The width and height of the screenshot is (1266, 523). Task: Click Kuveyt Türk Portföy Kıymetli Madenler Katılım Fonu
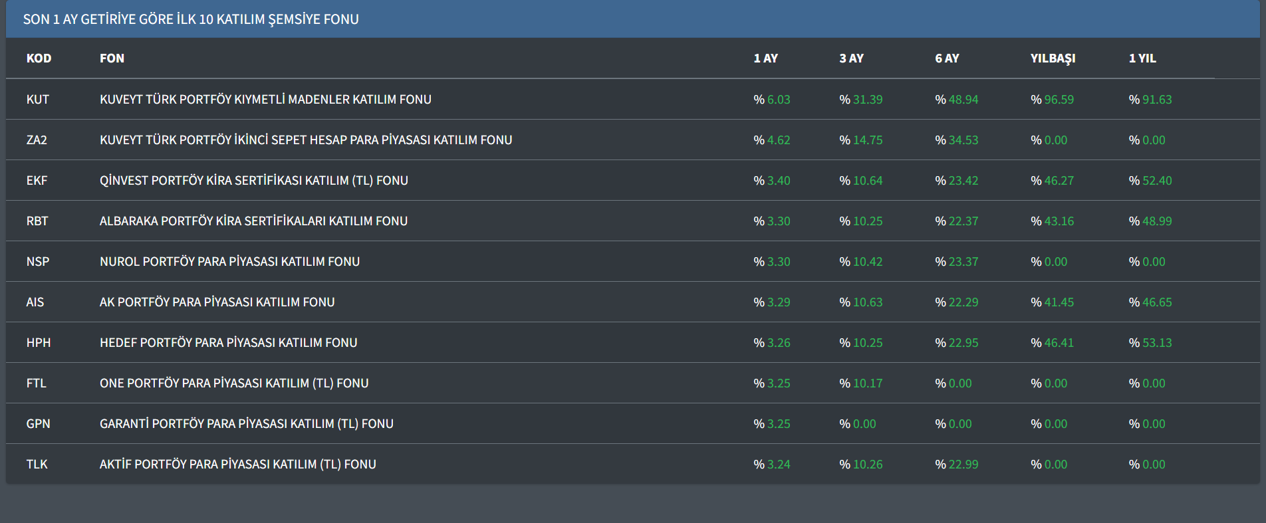265,100
